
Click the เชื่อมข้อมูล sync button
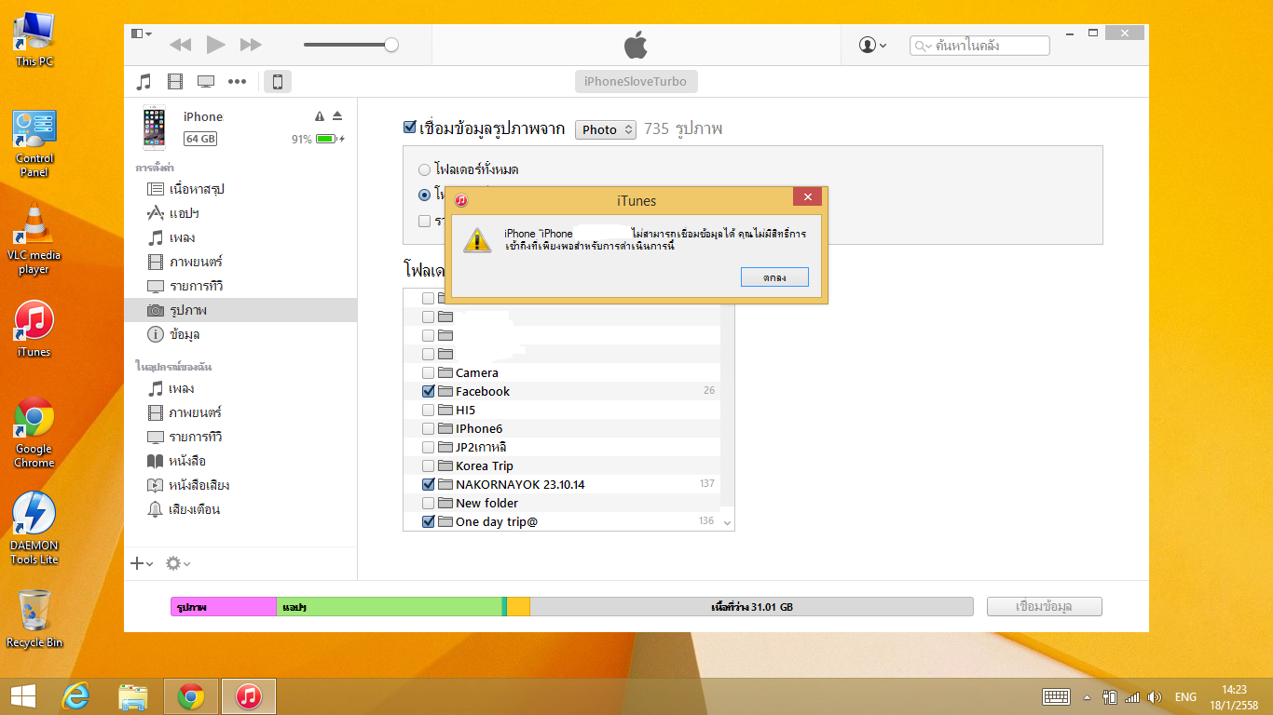[1045, 607]
